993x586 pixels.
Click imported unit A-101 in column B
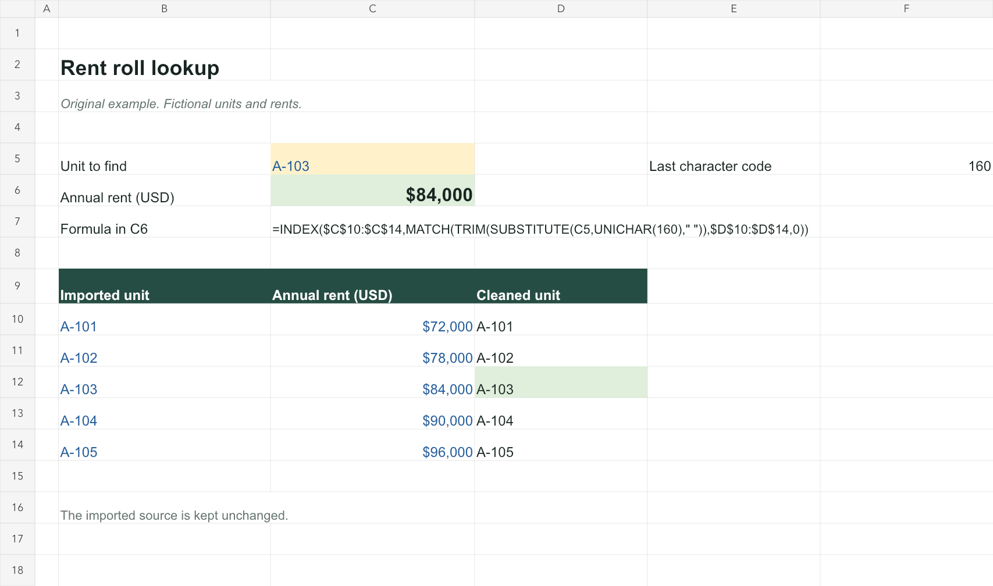[x=164, y=319]
